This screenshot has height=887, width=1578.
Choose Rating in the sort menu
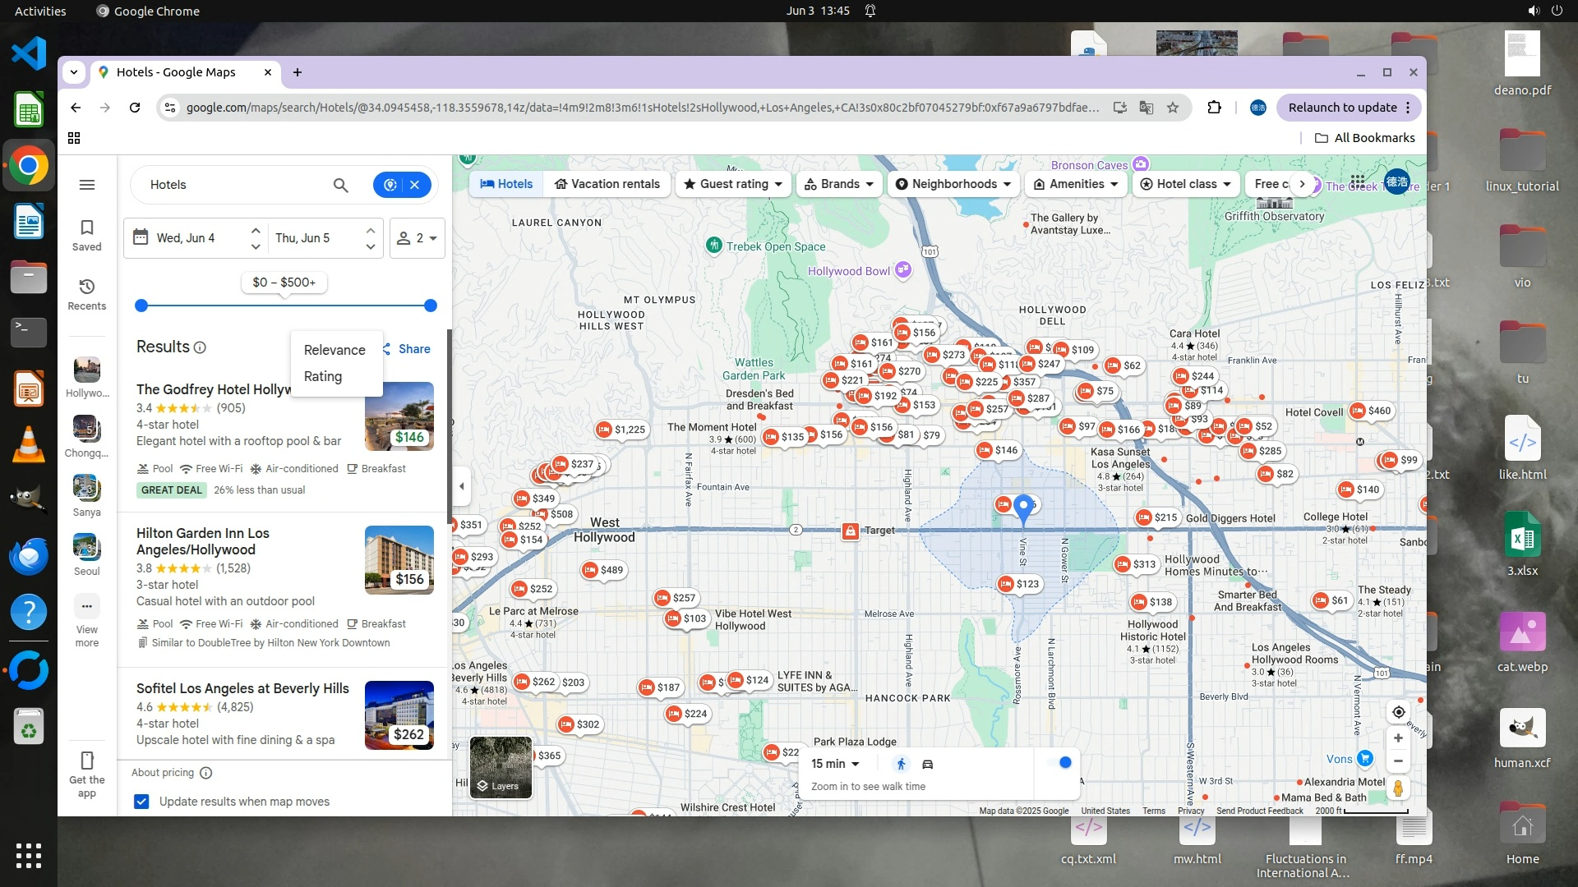click(323, 376)
